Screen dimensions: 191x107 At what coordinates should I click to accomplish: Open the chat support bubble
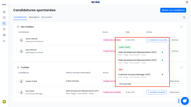(x=185, y=101)
